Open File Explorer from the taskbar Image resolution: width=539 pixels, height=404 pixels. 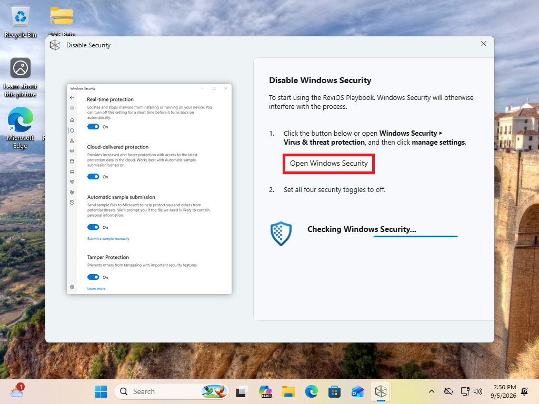(x=288, y=391)
